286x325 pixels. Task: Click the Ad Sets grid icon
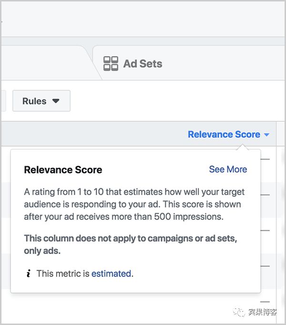point(111,63)
